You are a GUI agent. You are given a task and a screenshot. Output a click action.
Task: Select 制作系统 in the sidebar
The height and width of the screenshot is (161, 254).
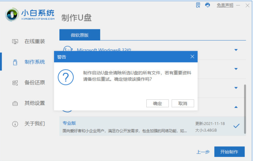click(x=35, y=62)
